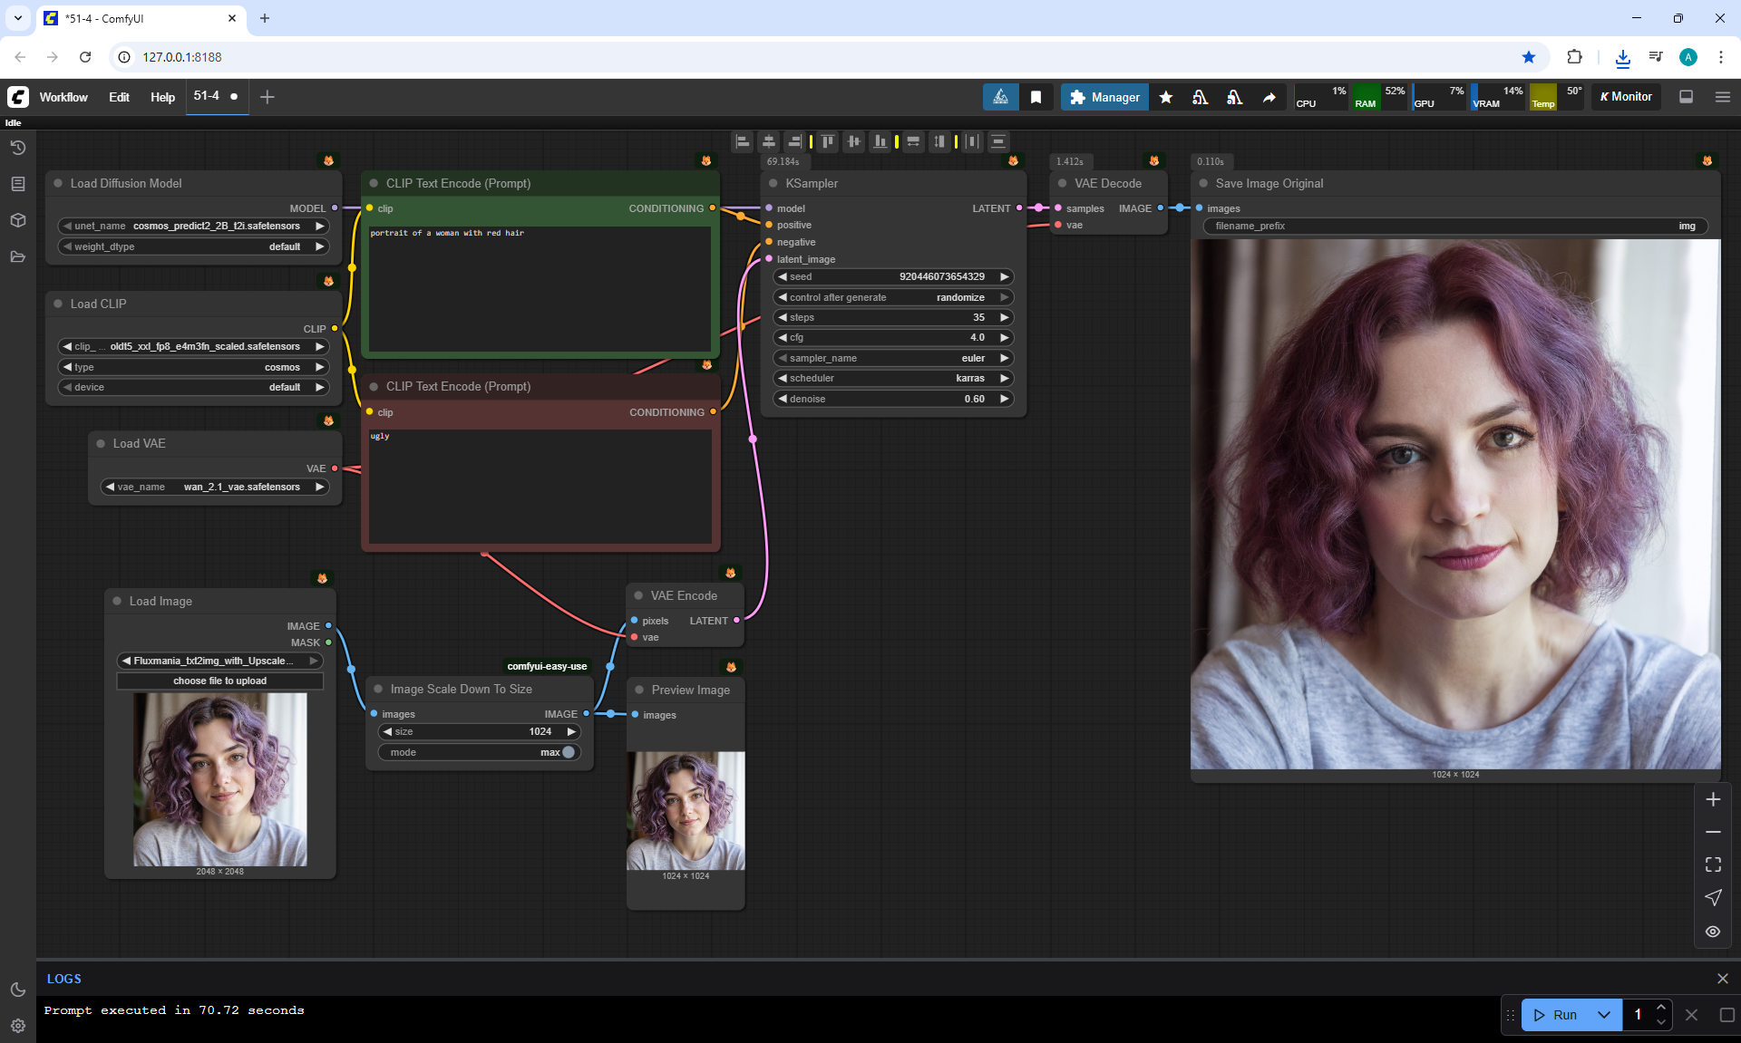Adjust the denoise 0.60 slider
The height and width of the screenshot is (1043, 1741).
[892, 399]
